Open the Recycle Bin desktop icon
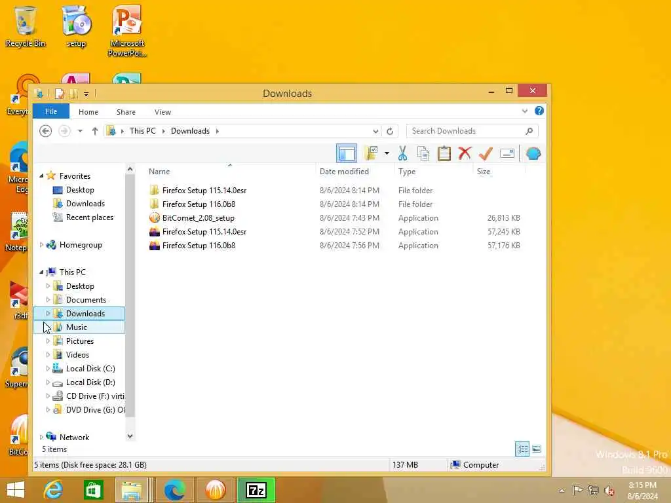671x503 pixels. [x=26, y=26]
